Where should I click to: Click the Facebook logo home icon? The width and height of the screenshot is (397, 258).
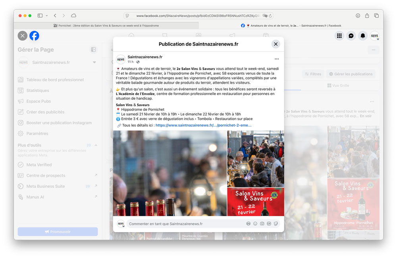tap(35, 36)
